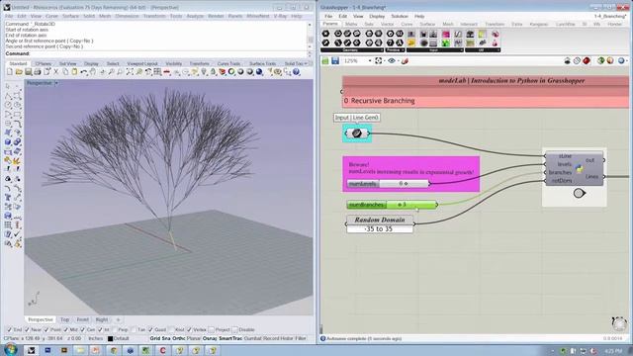Image resolution: width=633 pixels, height=356 pixels.
Task: Click the Windows Start orb
Action: point(11,349)
